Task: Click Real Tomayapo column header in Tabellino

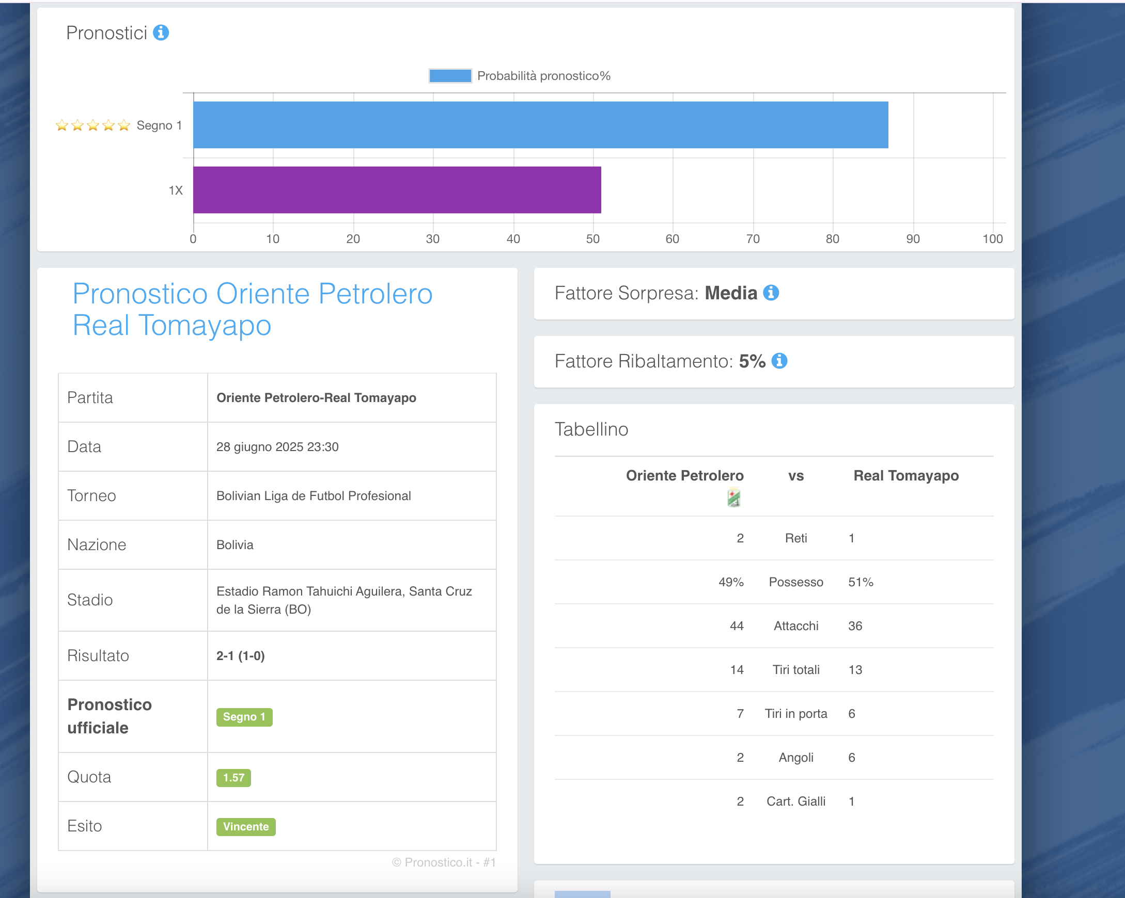Action: coord(906,476)
